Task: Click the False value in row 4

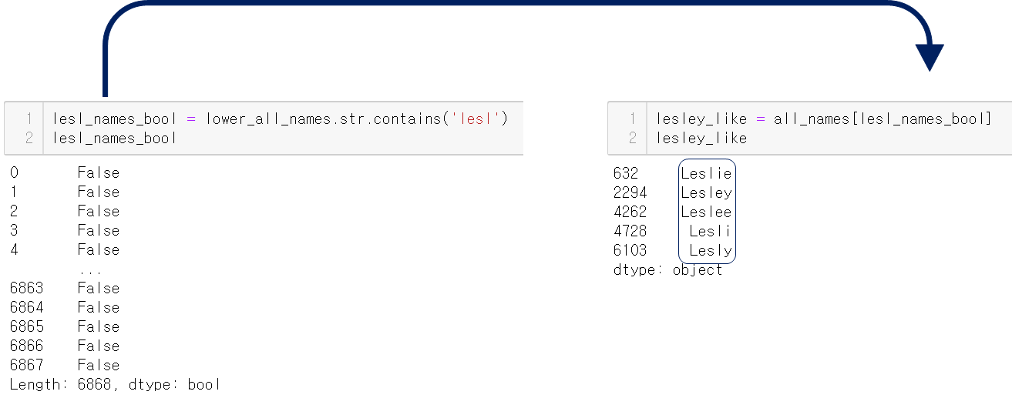Action: click(99, 249)
